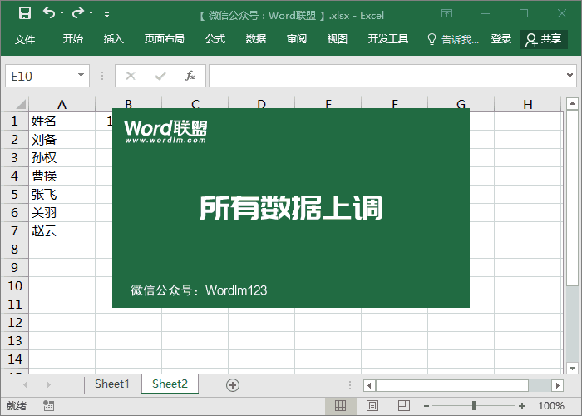The height and width of the screenshot is (416, 582).
Task: Click the macro record icon in status bar
Action: pos(49,406)
